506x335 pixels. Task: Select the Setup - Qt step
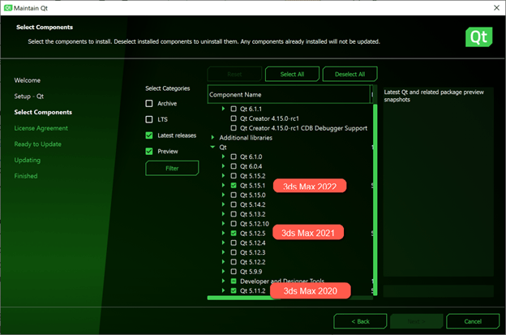pyautogui.click(x=29, y=97)
